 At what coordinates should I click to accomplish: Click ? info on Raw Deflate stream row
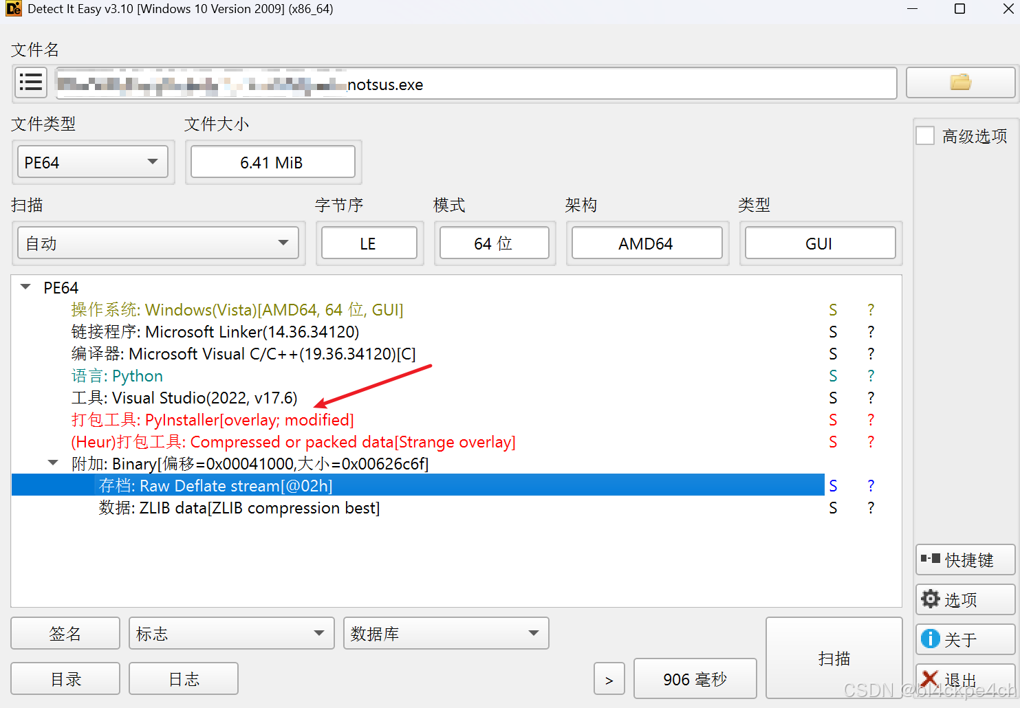point(871,486)
